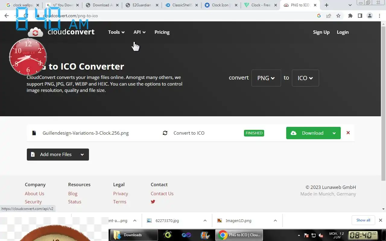The width and height of the screenshot is (386, 241).
Task: Click the muted volume tray icon
Action: [x=321, y=235]
